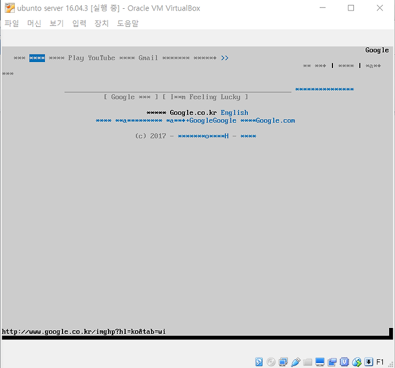Select the highlighted blue navigation link
395x368 pixels.
37,58
